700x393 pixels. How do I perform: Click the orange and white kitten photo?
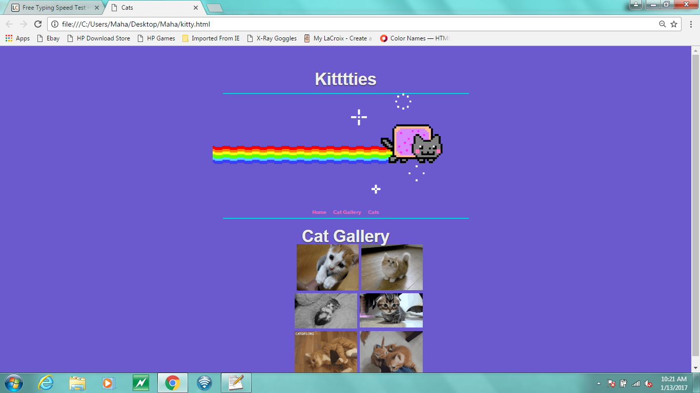pyautogui.click(x=327, y=268)
